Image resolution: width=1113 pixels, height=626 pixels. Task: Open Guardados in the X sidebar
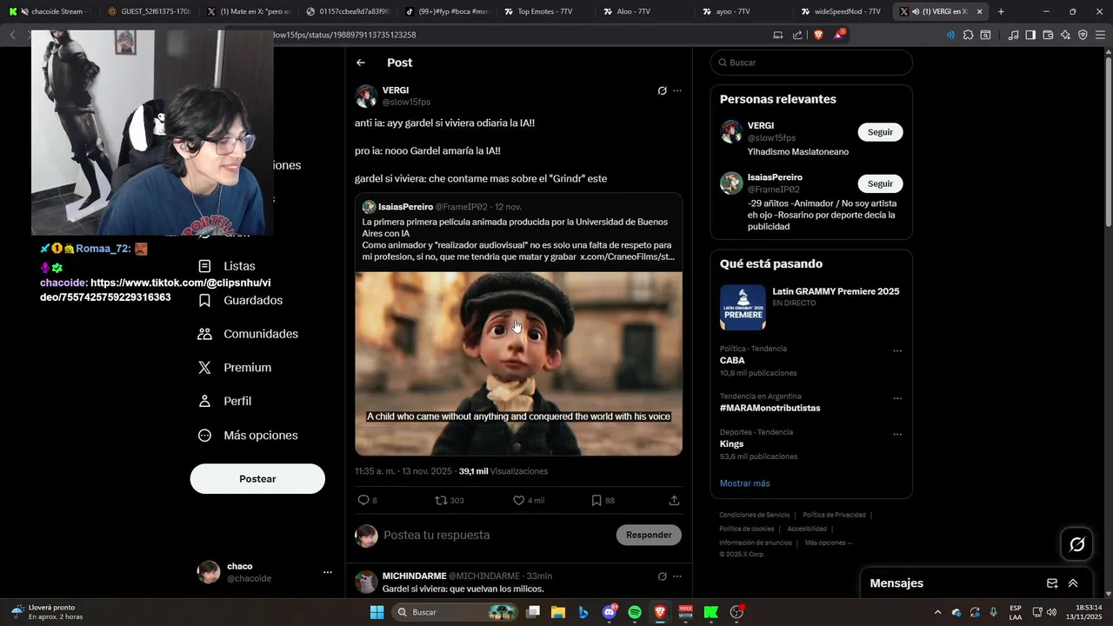pos(241,300)
